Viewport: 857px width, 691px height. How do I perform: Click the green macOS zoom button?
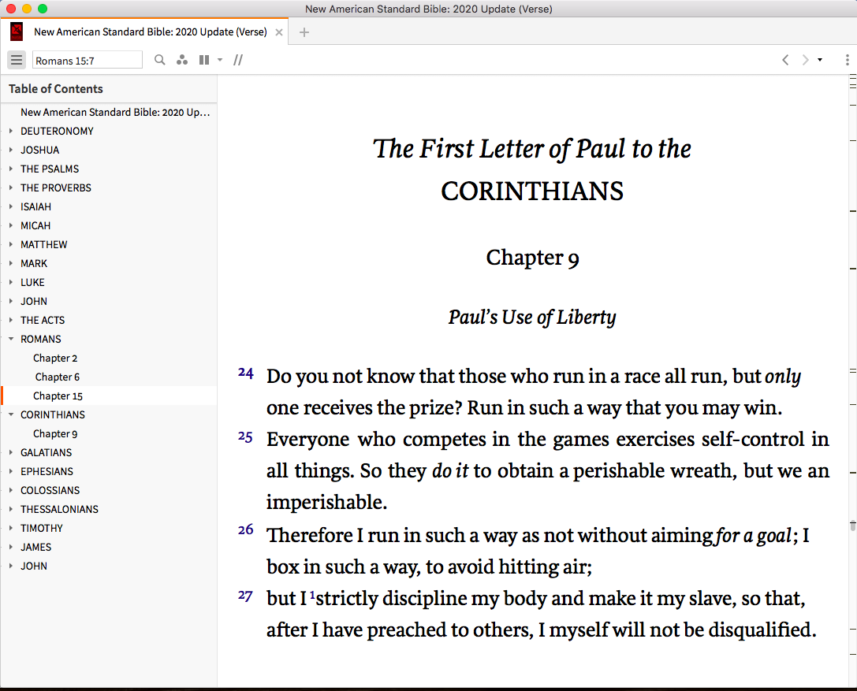pos(43,9)
